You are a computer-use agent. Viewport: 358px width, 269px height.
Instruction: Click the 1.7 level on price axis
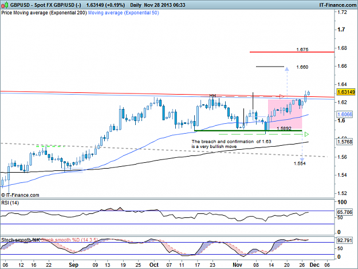(x=341, y=29)
